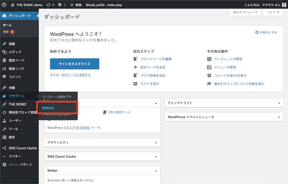This screenshot has height=184, width=288.
Task: Click the Dashboard gauge icon in sidebar
Action: tap(4, 16)
